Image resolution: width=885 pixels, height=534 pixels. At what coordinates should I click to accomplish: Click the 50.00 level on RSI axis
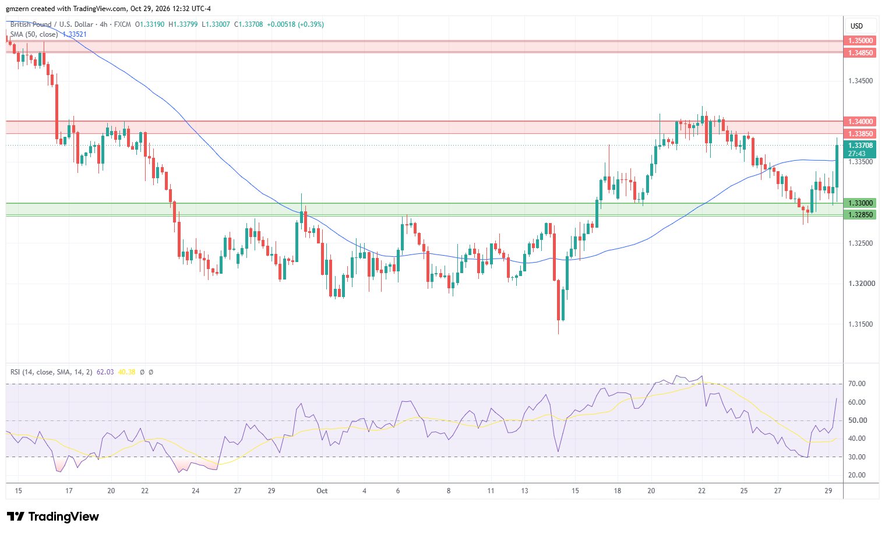[857, 420]
